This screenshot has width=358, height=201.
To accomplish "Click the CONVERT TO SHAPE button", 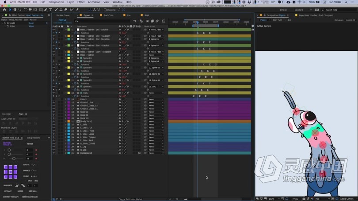I will pyautogui.click(x=11, y=197).
